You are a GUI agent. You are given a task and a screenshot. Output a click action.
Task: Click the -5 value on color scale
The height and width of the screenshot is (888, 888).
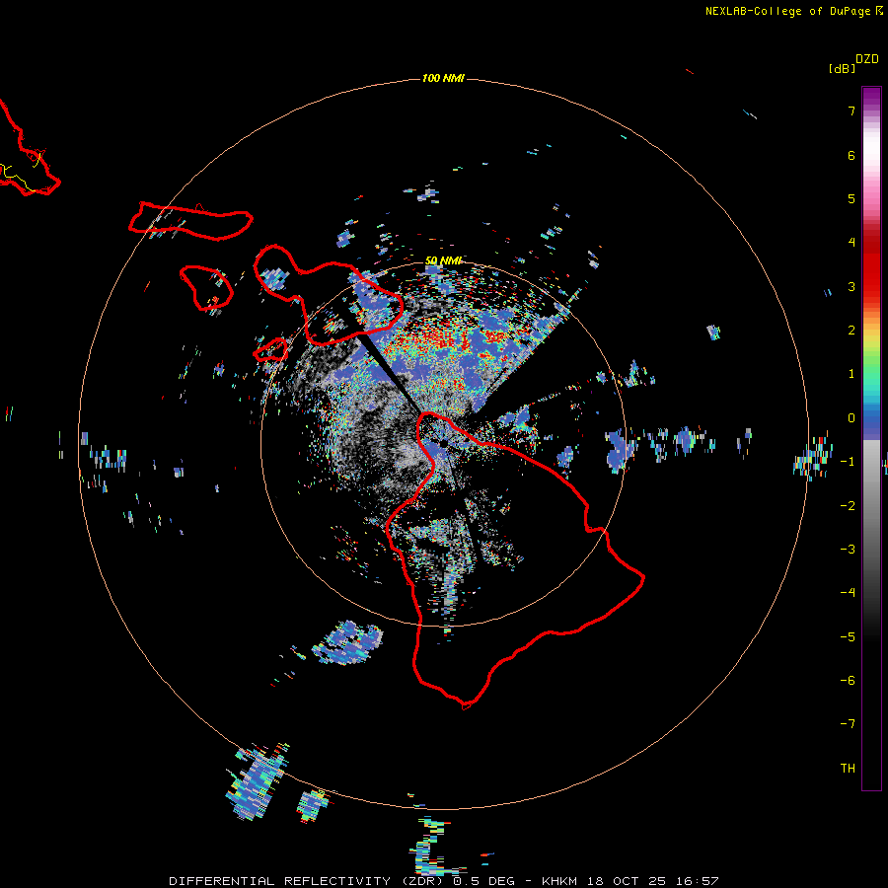pyautogui.click(x=848, y=637)
